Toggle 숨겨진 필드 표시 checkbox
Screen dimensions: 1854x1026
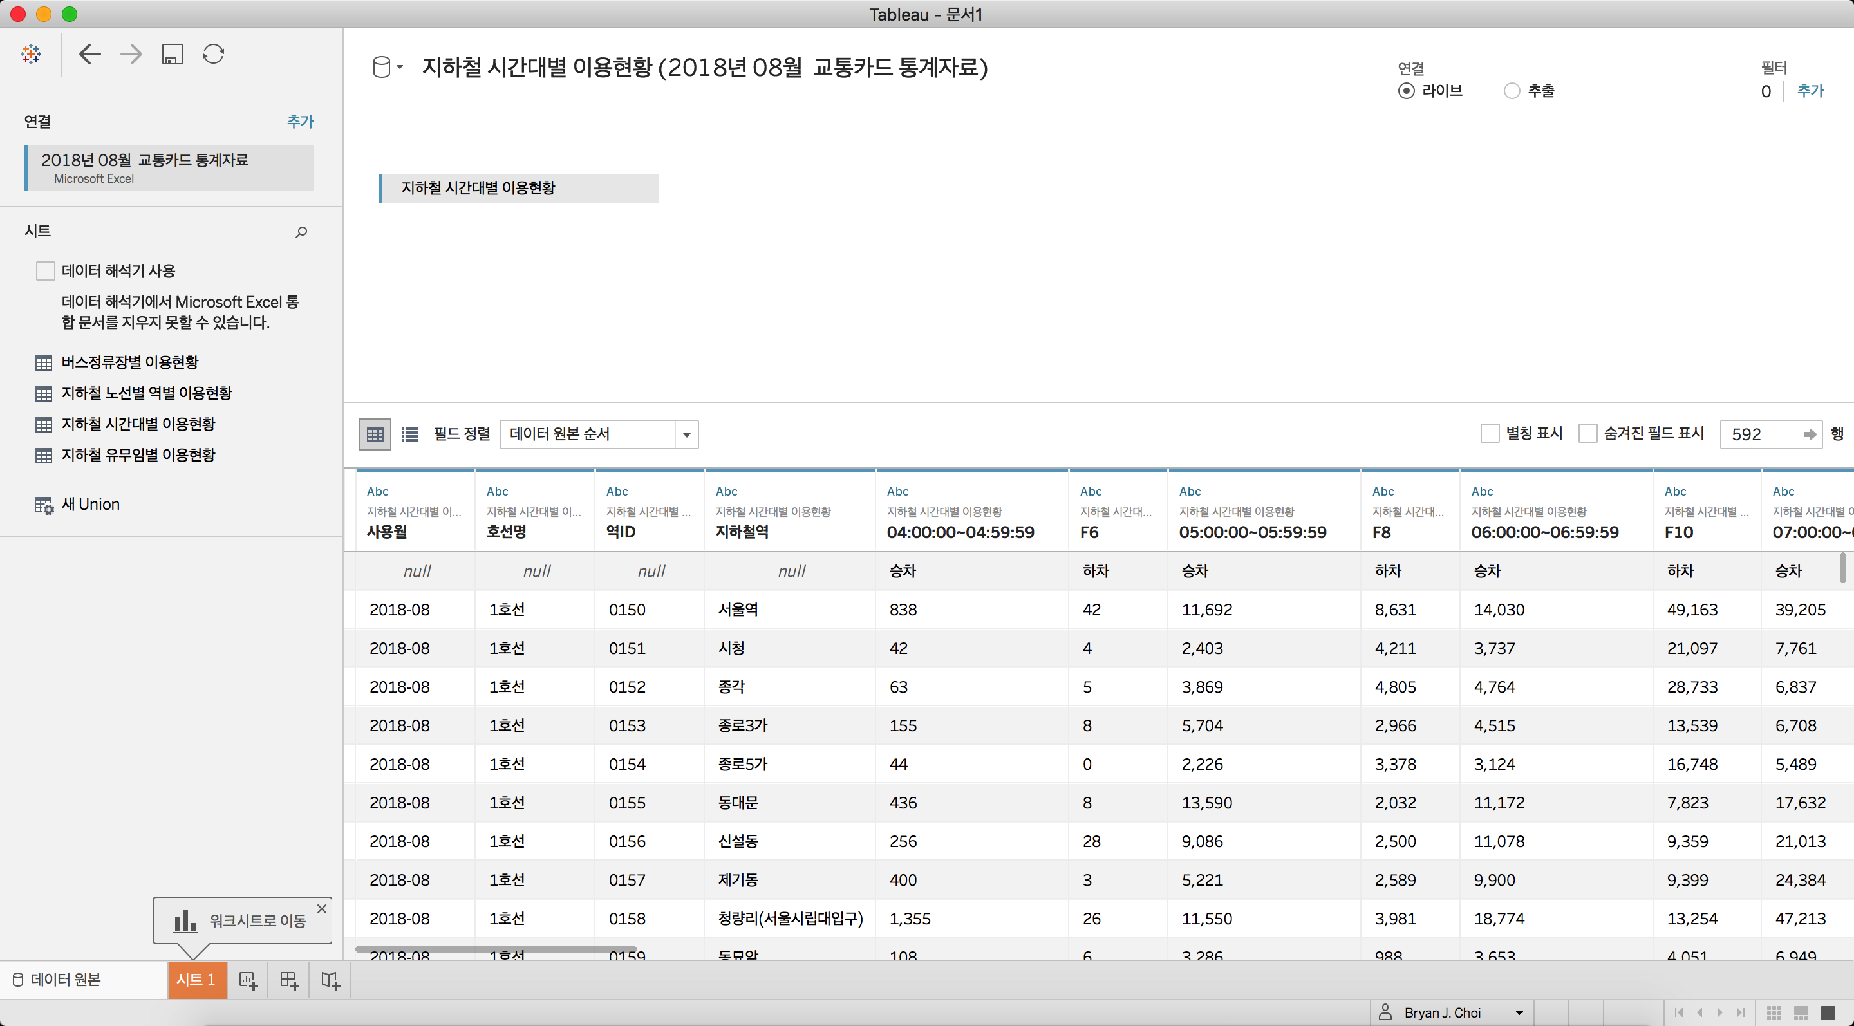click(1587, 434)
